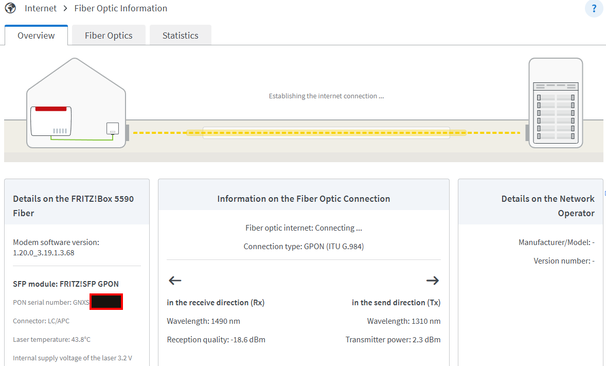Click the left arrow receive direction icon
The width and height of the screenshot is (606, 366).
coord(175,281)
